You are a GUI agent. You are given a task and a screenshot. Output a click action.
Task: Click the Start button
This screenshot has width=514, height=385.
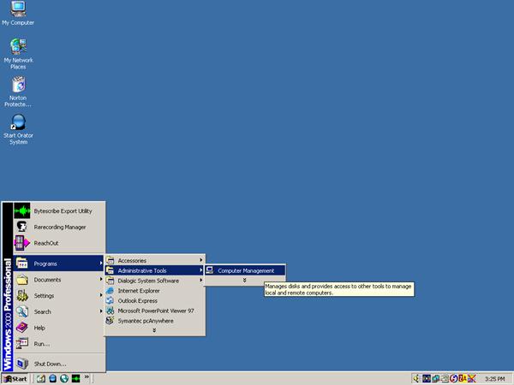pos(15,379)
